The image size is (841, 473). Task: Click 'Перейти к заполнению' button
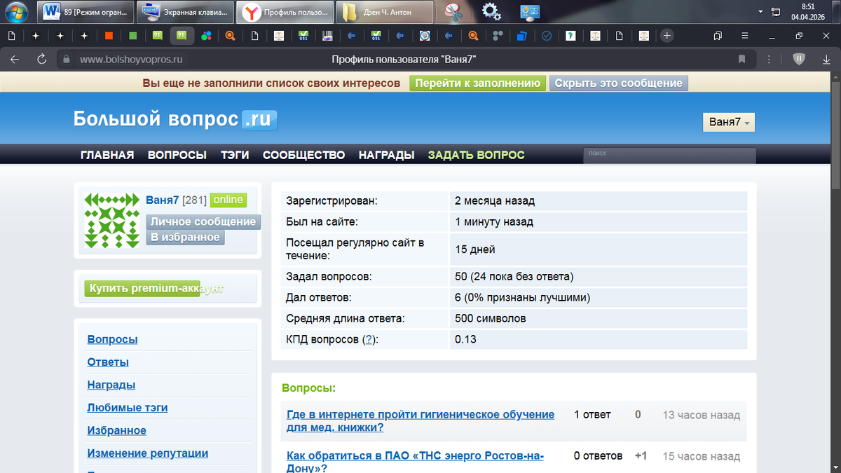(477, 83)
